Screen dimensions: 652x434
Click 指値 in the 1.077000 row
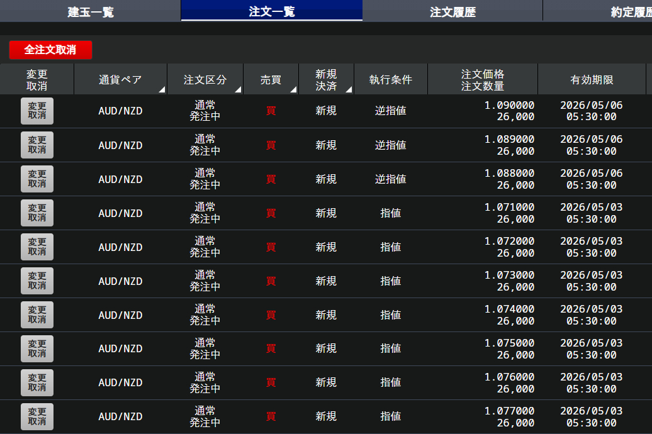390,416
